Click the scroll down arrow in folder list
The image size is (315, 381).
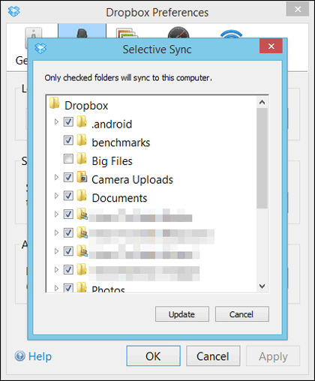[x=262, y=286]
